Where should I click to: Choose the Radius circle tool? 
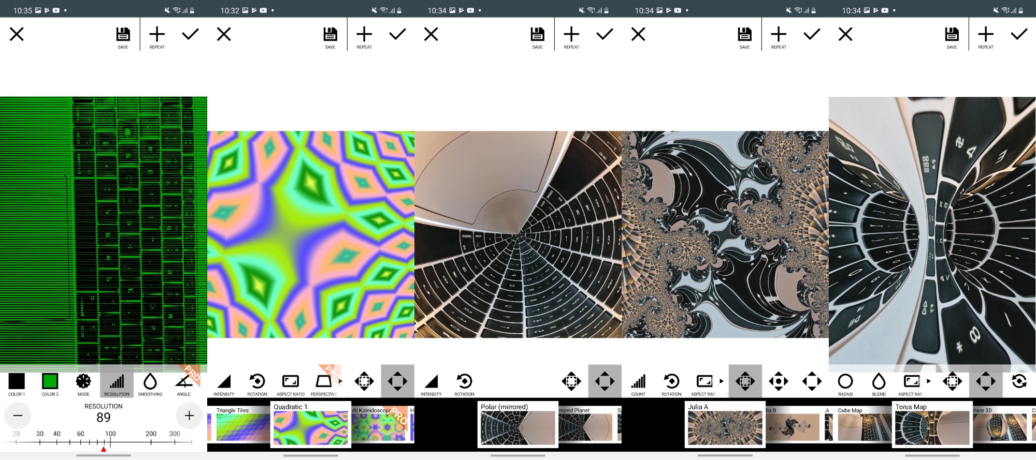845,384
